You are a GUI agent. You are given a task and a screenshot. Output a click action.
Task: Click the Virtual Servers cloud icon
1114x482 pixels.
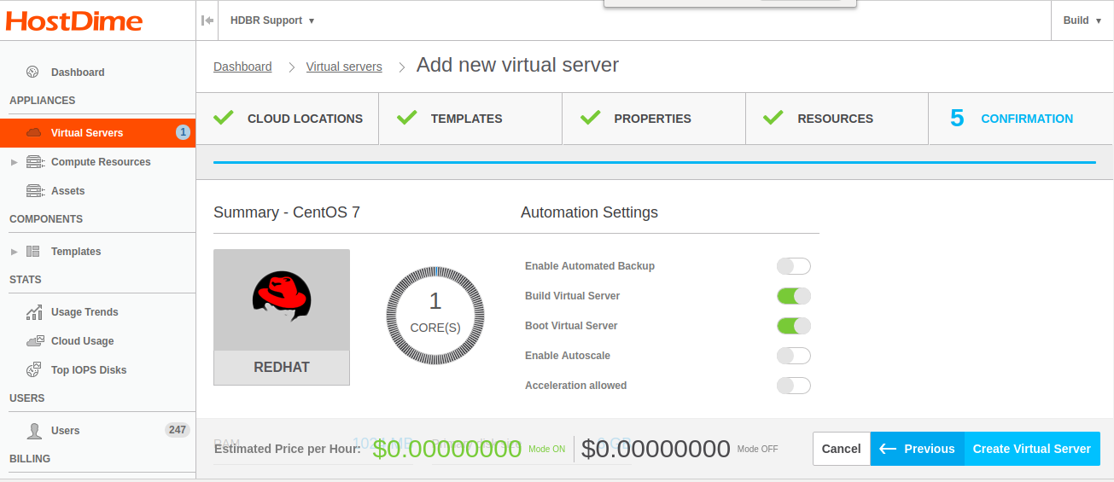coord(34,132)
